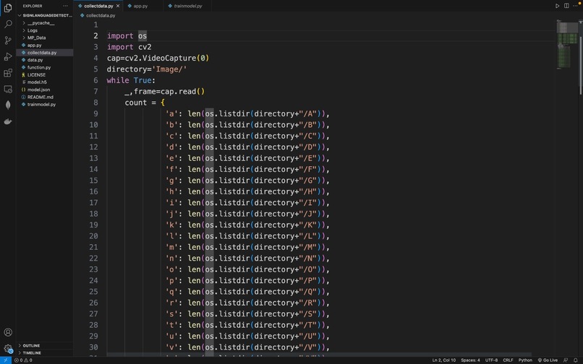Close the collectdata.py tab
The height and width of the screenshot is (364, 583).
point(118,6)
